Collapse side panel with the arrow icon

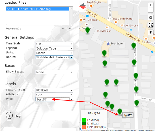click(83, 6)
